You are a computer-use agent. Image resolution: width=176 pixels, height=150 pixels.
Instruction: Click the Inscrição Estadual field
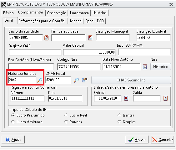click(154, 38)
